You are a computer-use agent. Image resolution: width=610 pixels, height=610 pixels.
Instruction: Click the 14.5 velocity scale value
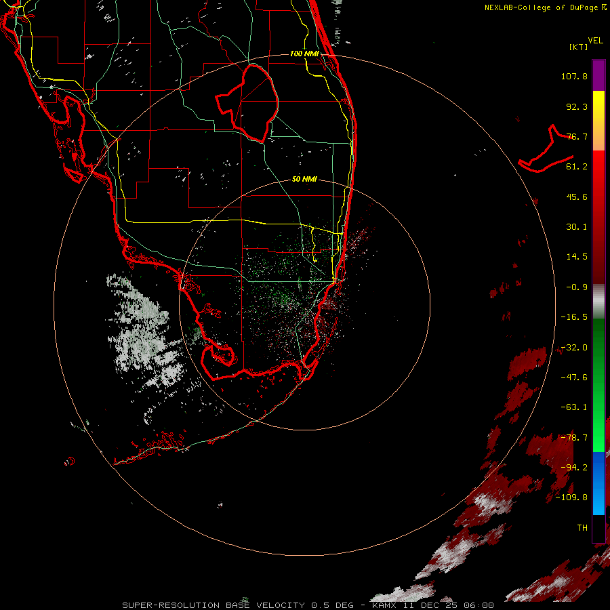(x=577, y=257)
